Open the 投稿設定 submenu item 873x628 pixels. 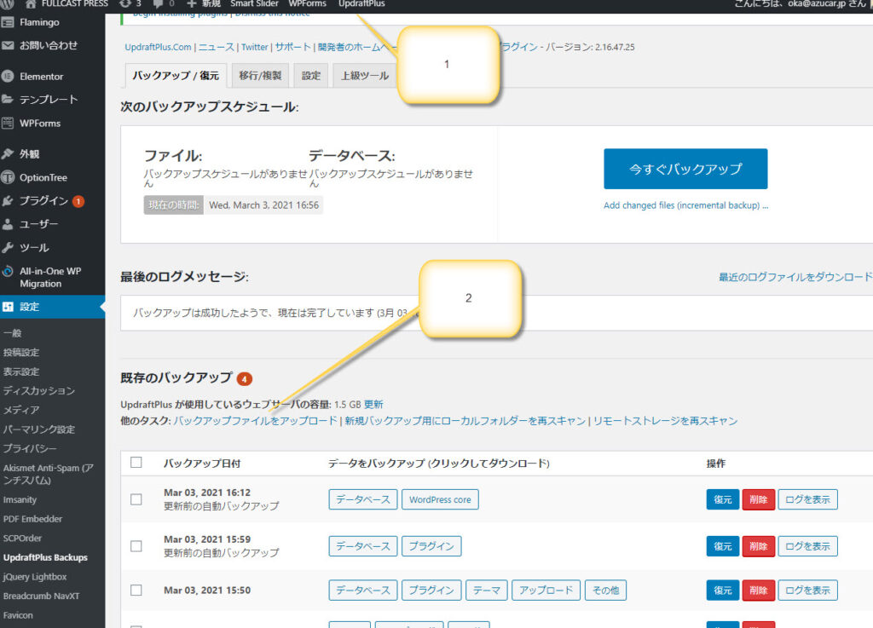[21, 352]
